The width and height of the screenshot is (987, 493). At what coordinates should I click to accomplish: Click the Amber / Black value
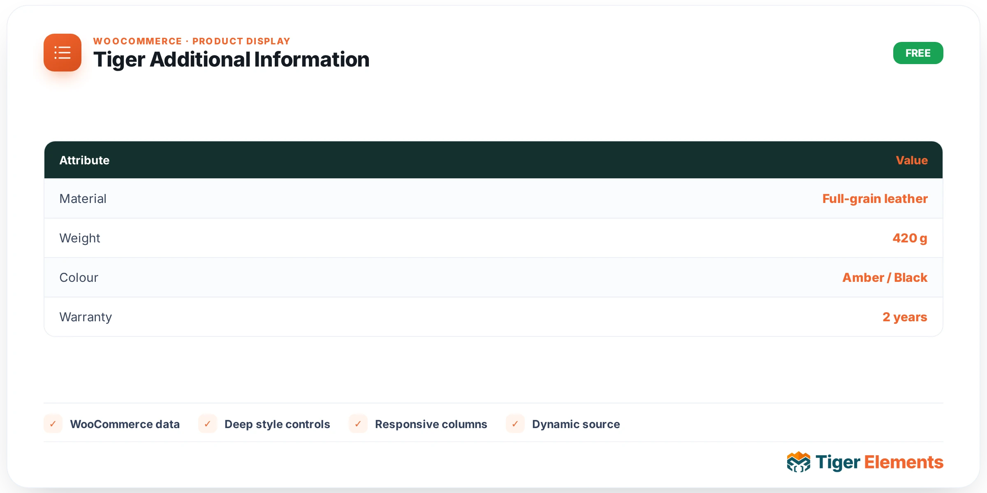(885, 278)
